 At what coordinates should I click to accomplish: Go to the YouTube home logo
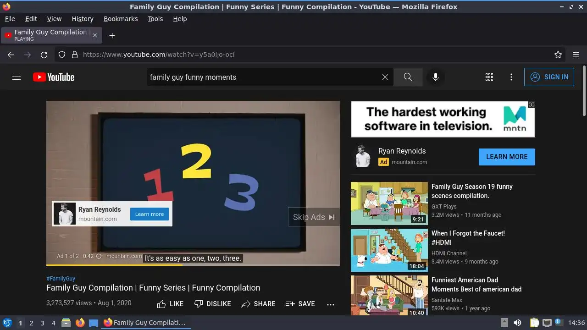(x=54, y=77)
